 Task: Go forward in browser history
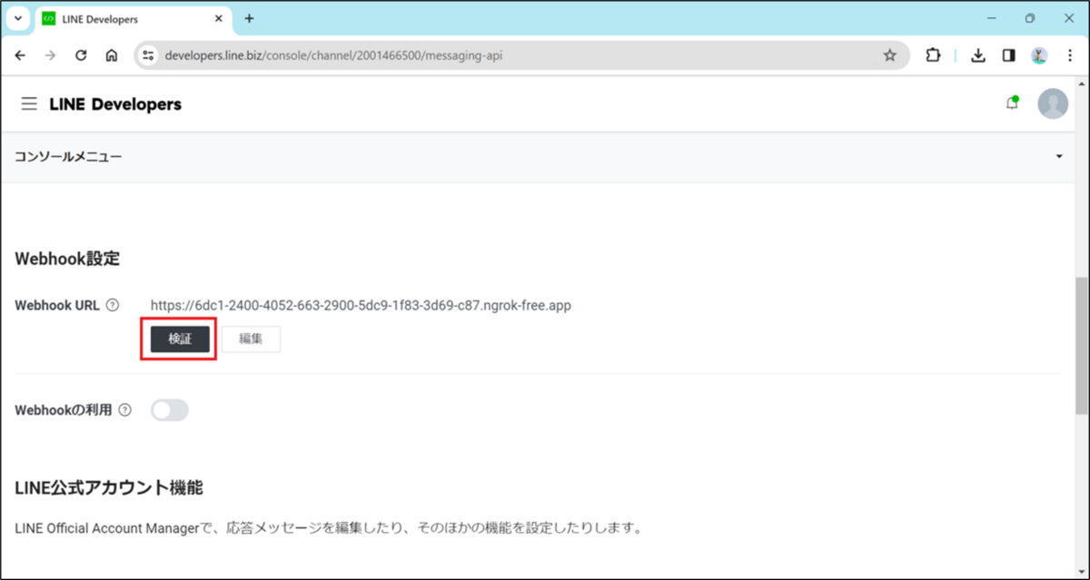point(51,55)
